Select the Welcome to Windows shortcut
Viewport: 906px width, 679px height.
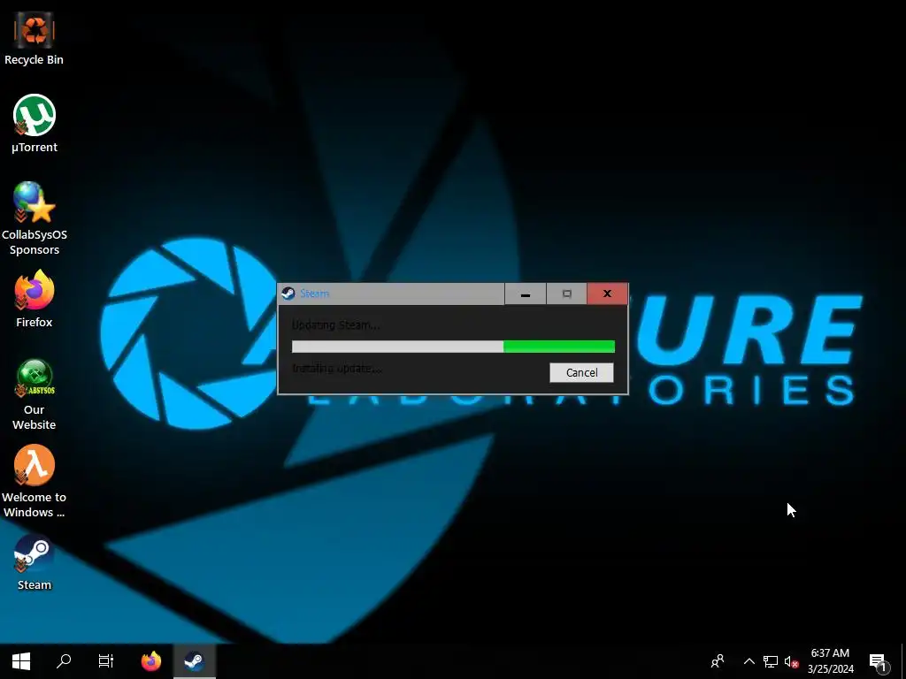point(35,481)
